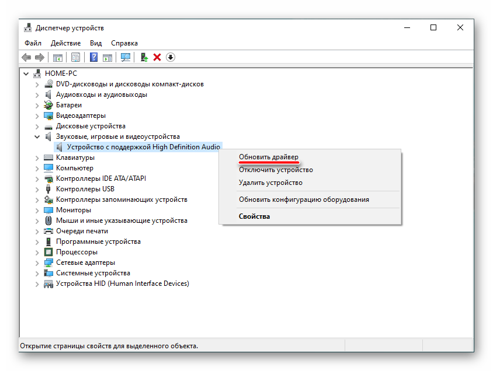
Task: Close the Диспетчер устройств window
Action: (x=460, y=27)
